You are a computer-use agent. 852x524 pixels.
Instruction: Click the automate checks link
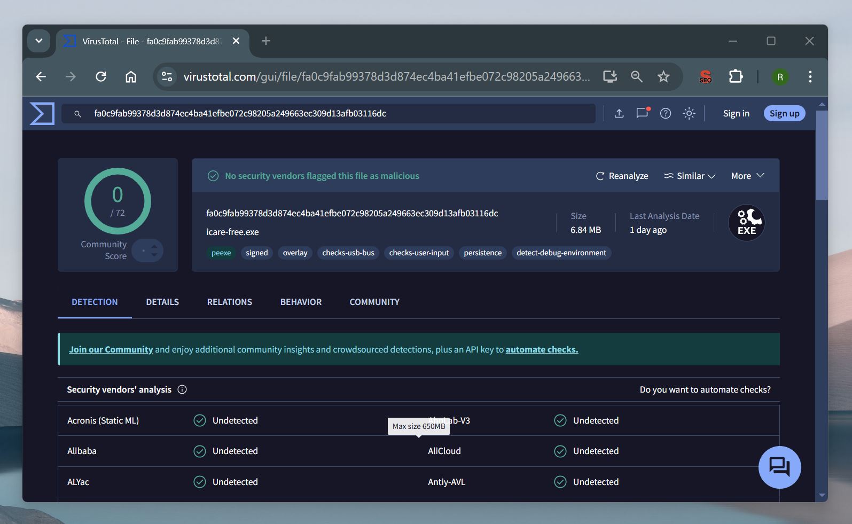(542, 349)
